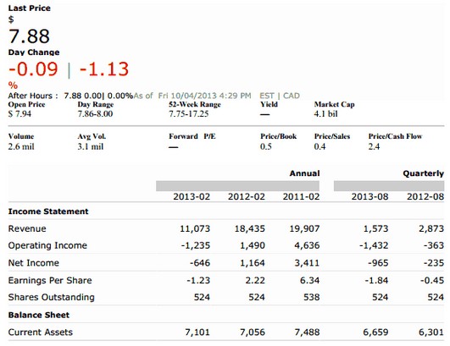The width and height of the screenshot is (450, 346).
Task: Click the 'CAD' currency label
Action: pos(292,96)
